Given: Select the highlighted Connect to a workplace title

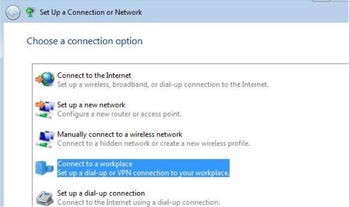Looking at the screenshot, I should [x=95, y=164].
